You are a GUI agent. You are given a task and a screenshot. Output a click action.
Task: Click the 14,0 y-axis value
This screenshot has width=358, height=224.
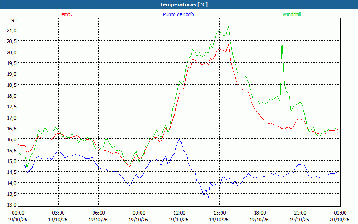12,183
